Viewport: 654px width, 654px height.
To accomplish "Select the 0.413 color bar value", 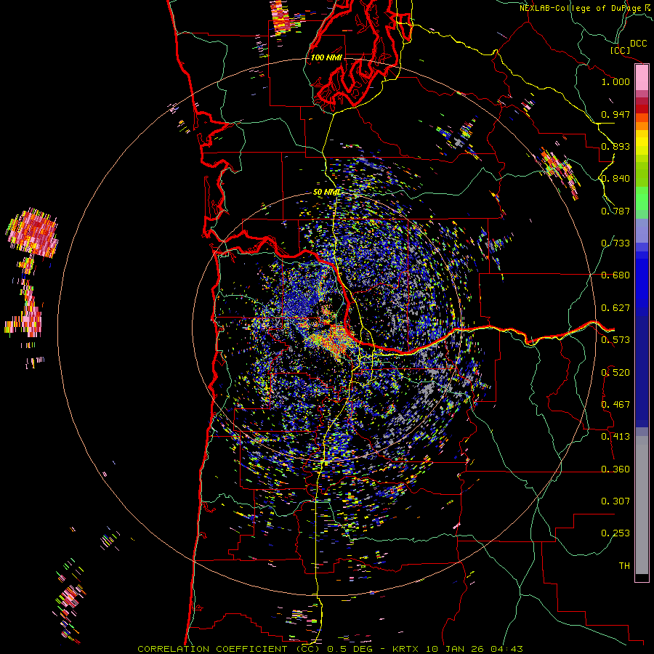I will tap(615, 437).
